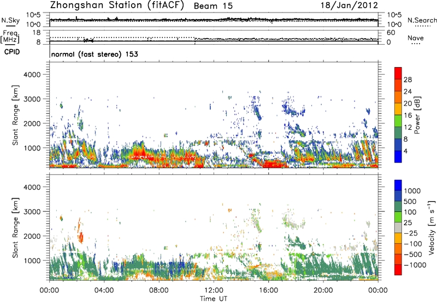
Task: Click "Slant Range [km]" label of the power panel
Action: [x=15, y=115]
